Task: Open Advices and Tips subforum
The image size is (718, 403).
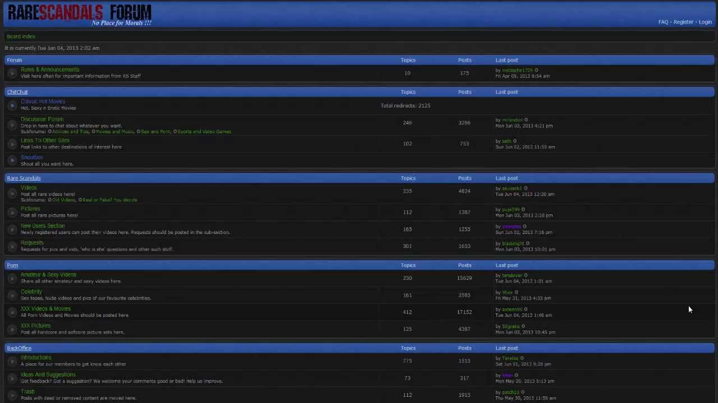Action: [71, 132]
